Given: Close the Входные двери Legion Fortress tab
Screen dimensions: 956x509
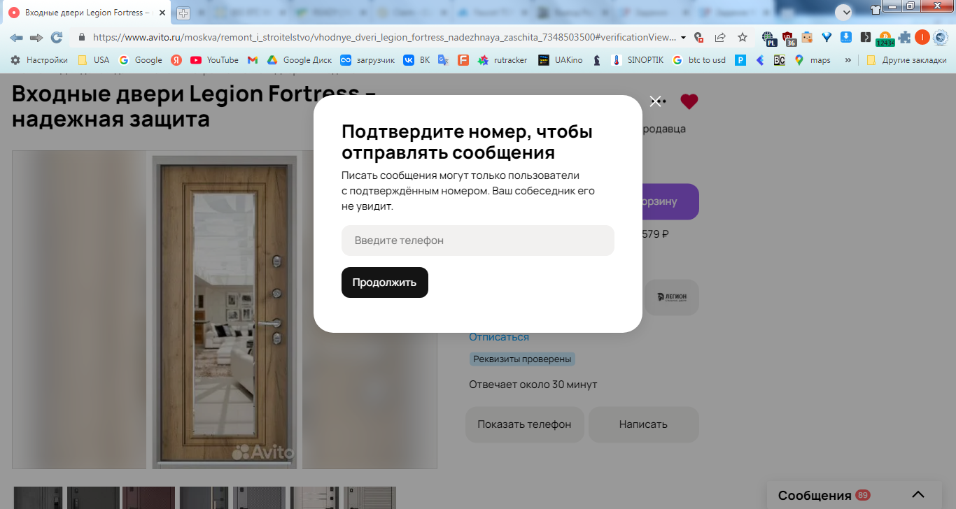Looking at the screenshot, I should 162,13.
